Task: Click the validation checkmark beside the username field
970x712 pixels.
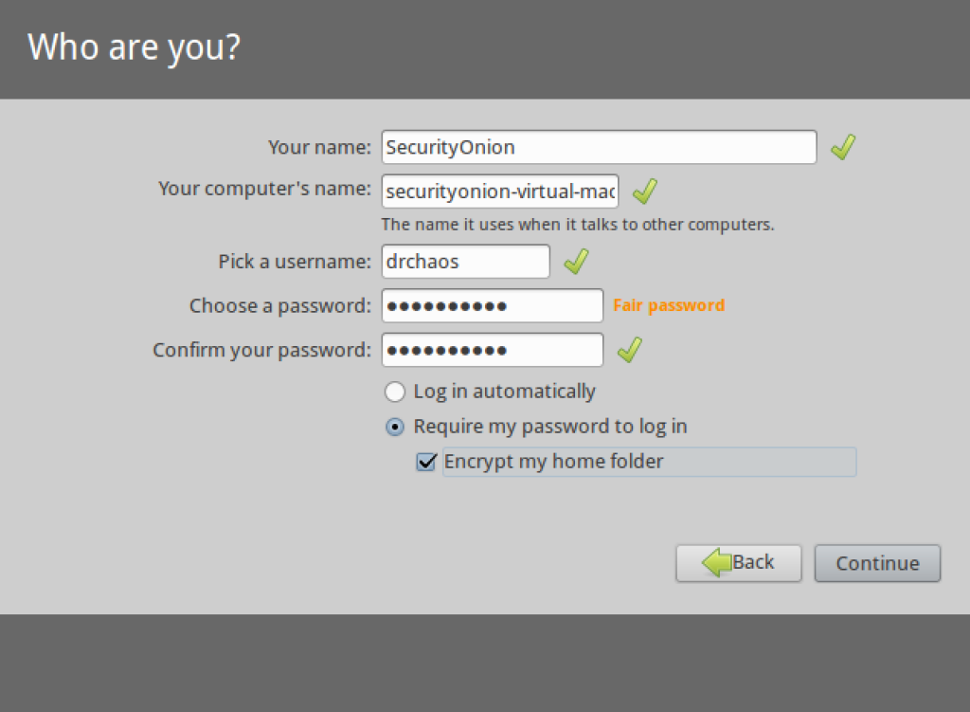Action: pyautogui.click(x=576, y=262)
